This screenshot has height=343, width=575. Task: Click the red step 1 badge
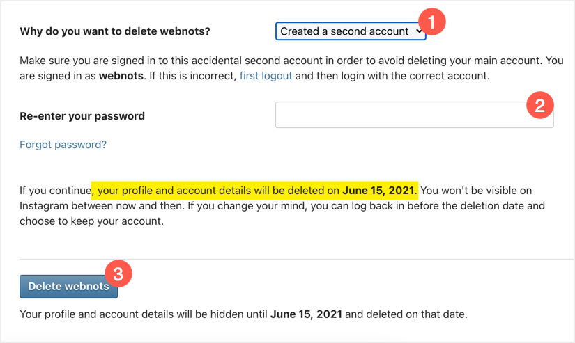click(x=431, y=23)
